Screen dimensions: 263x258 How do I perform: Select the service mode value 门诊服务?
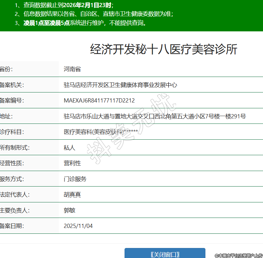click(75, 179)
